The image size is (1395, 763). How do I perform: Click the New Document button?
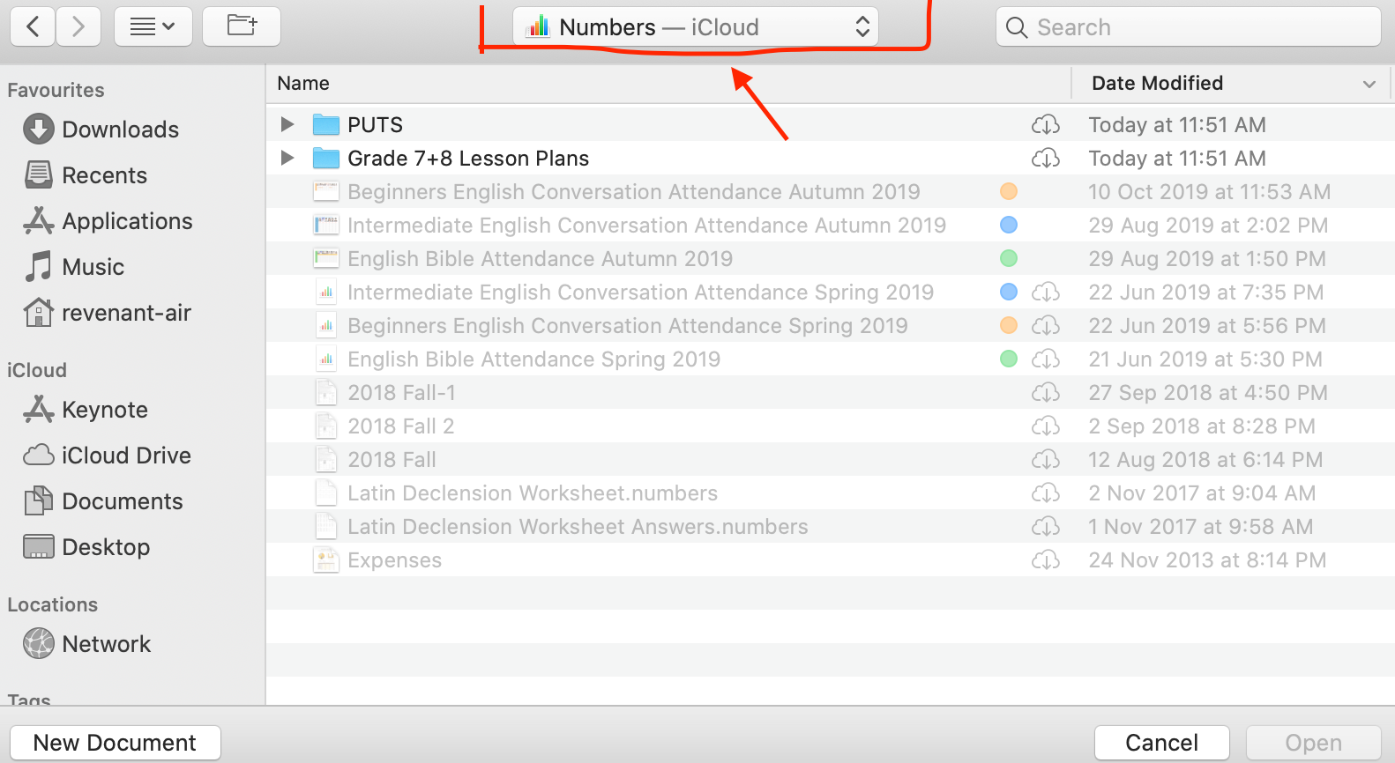tap(115, 743)
